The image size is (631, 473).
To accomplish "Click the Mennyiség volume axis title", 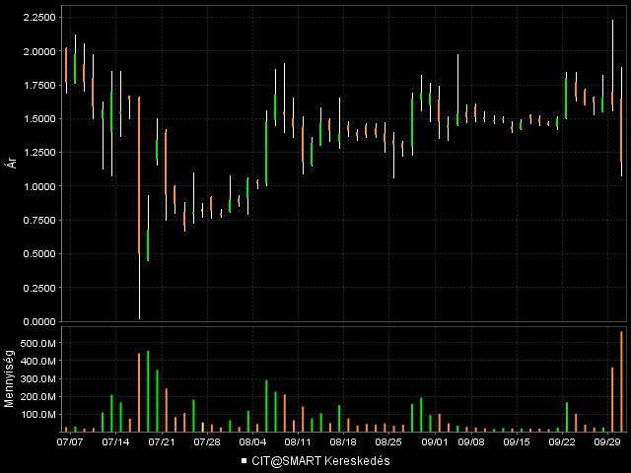I will point(9,378).
